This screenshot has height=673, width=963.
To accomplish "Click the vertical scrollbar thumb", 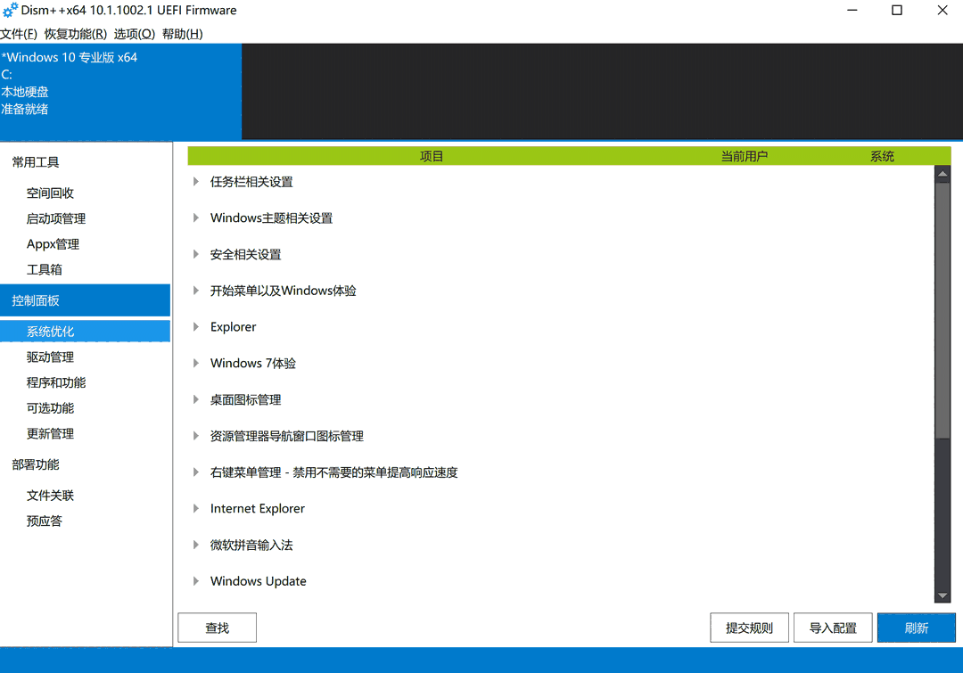I will (942, 310).
